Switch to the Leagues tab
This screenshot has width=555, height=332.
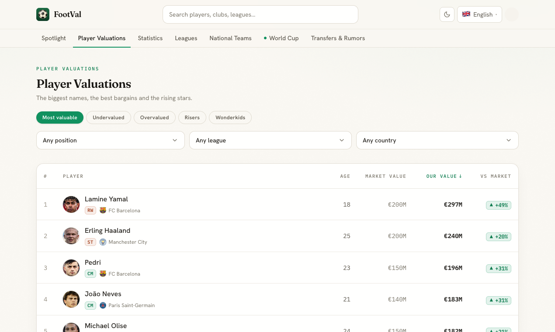point(186,38)
